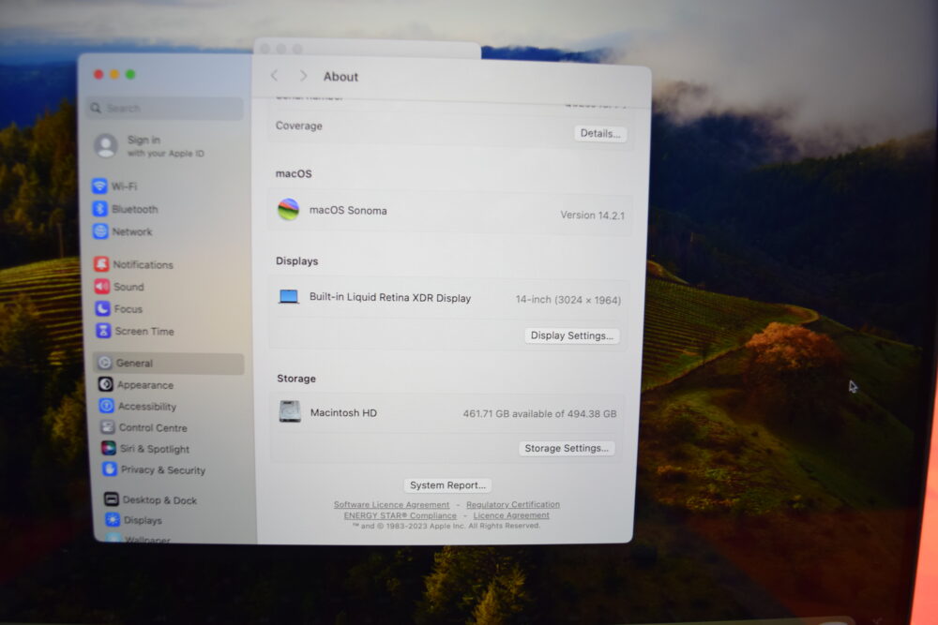This screenshot has height=625, width=938.
Task: Open the Displays sun icon in sidebar
Action: pyautogui.click(x=113, y=519)
